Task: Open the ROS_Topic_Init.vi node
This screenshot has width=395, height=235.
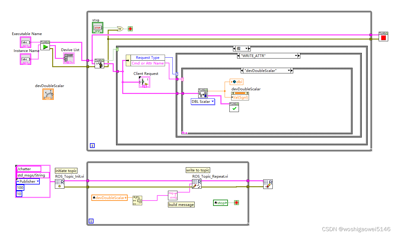Action: coord(60,184)
